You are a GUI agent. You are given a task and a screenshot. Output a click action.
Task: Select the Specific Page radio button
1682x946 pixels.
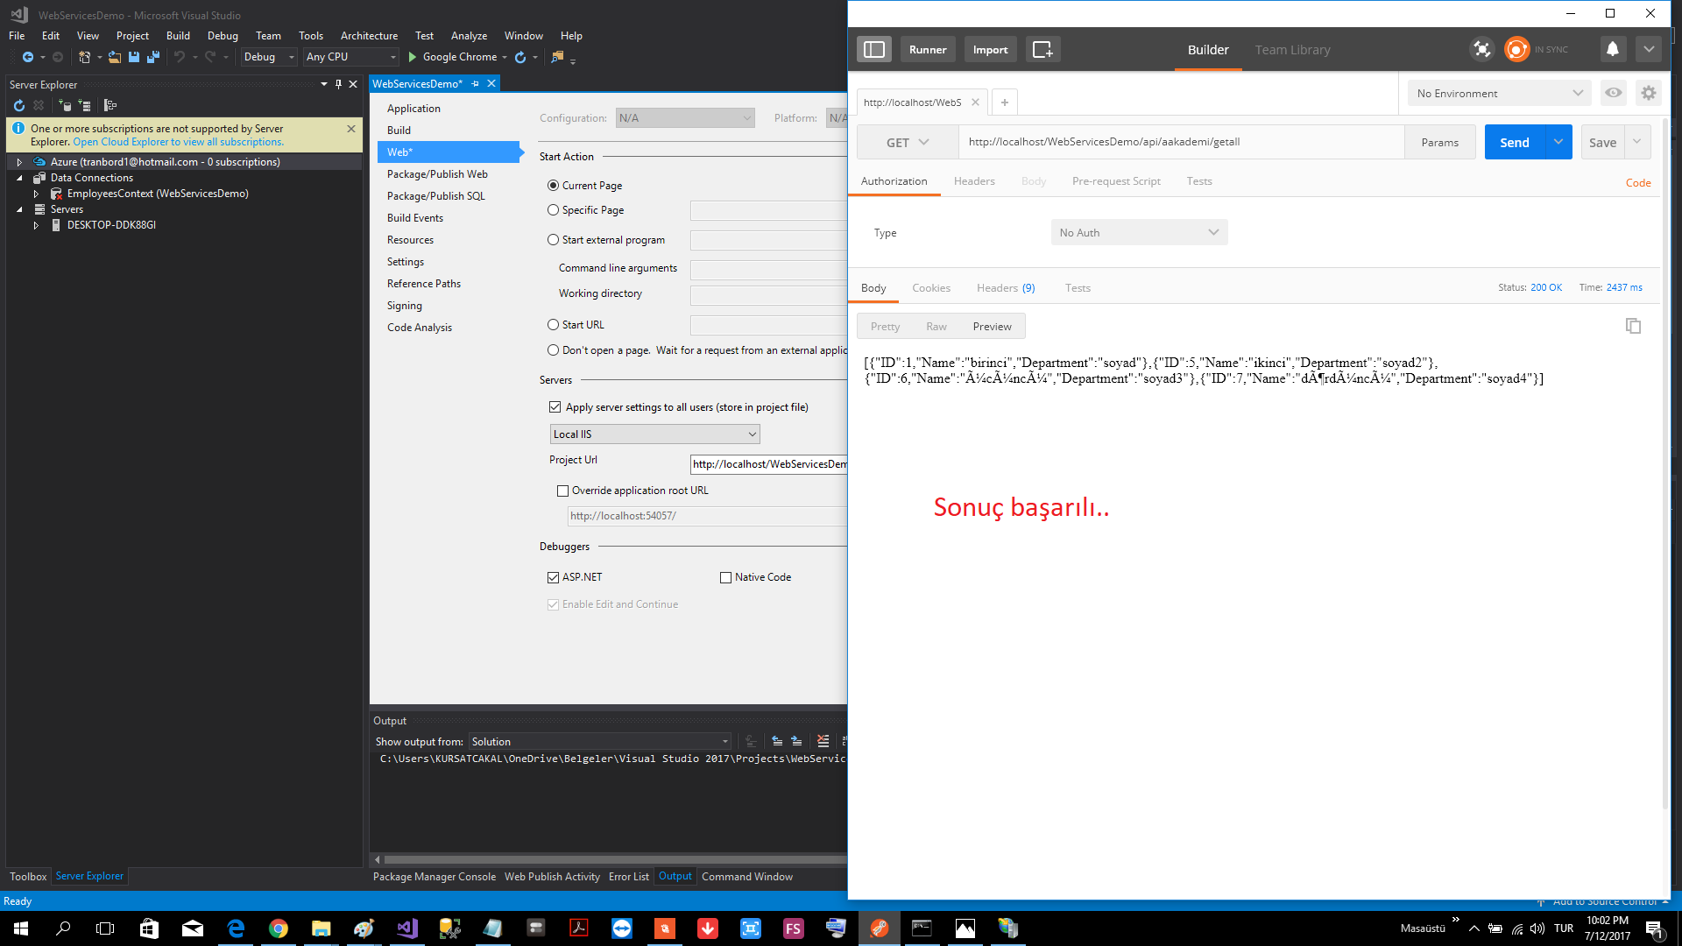pos(553,210)
